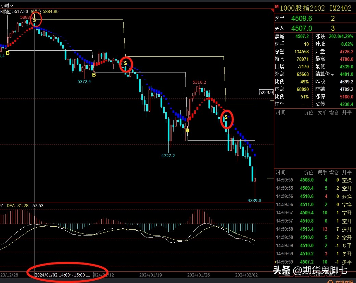This screenshot has width=356, height=283.
Task: Click the leftmost B buy signal marker
Action: tap(8, 53)
